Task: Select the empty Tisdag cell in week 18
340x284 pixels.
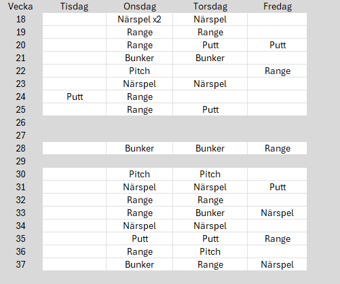Action: (x=75, y=19)
